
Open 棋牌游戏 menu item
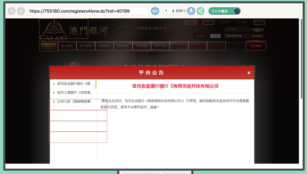pos(123,46)
